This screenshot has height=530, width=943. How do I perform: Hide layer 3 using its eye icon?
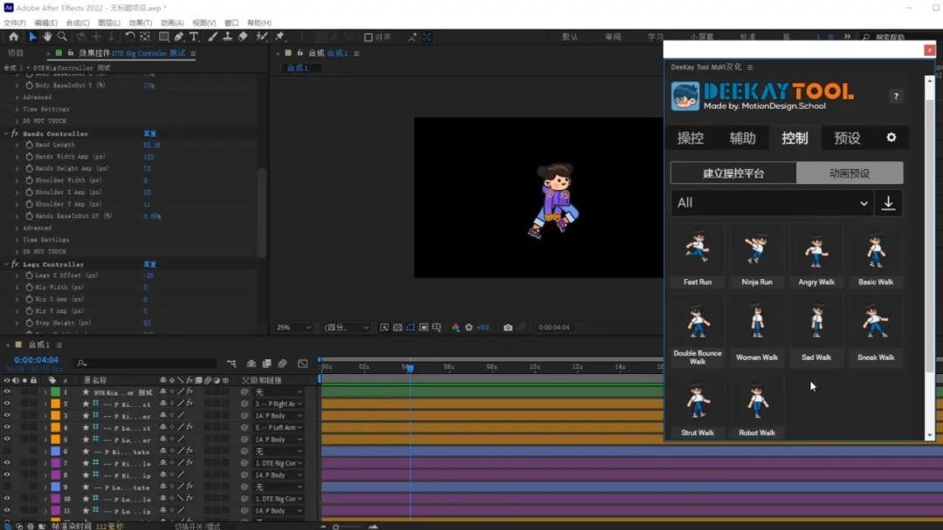tap(7, 415)
